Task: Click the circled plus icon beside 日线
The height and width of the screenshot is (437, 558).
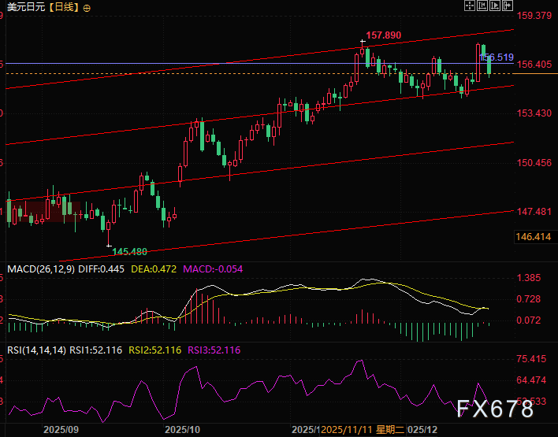Action: [x=87, y=7]
